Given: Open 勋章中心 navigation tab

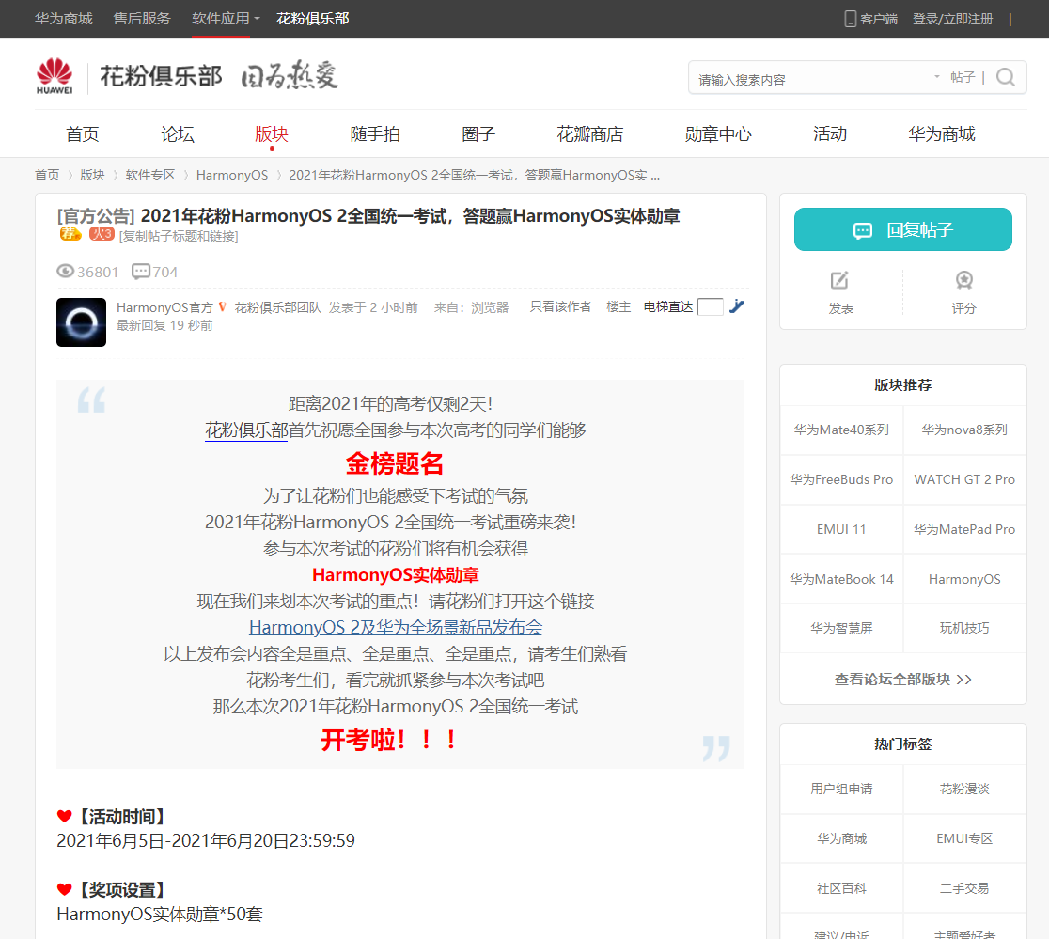Looking at the screenshot, I should (x=718, y=134).
